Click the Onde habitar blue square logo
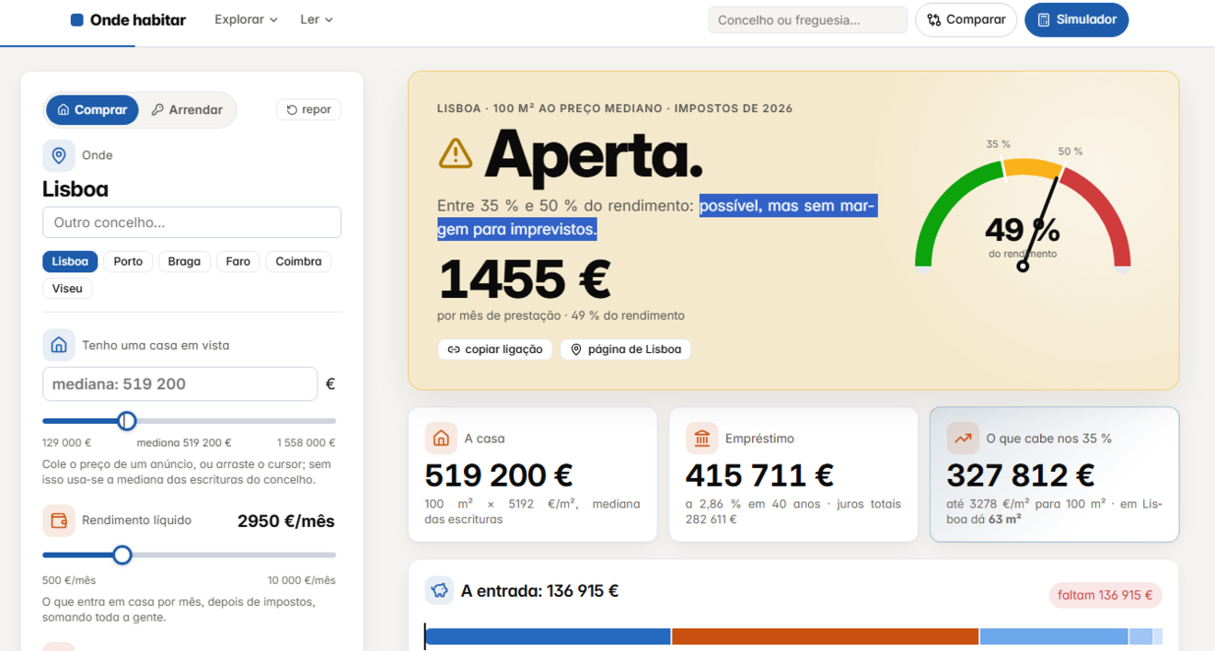The width and height of the screenshot is (1215, 651). [77, 20]
